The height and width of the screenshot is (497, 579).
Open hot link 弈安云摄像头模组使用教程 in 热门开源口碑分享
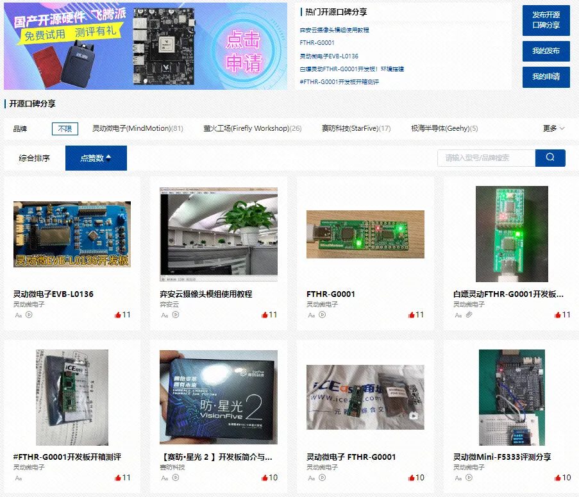click(335, 30)
